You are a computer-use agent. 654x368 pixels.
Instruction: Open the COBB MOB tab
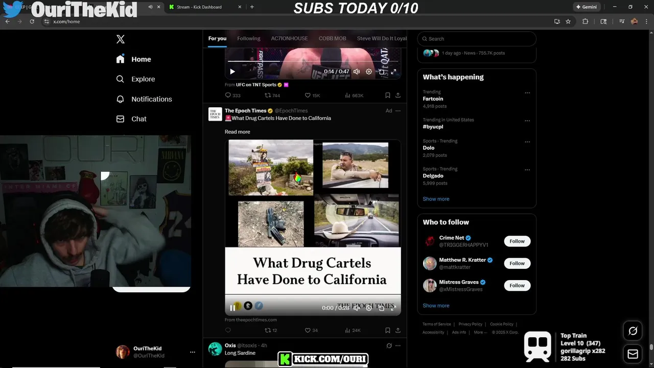coord(333,38)
